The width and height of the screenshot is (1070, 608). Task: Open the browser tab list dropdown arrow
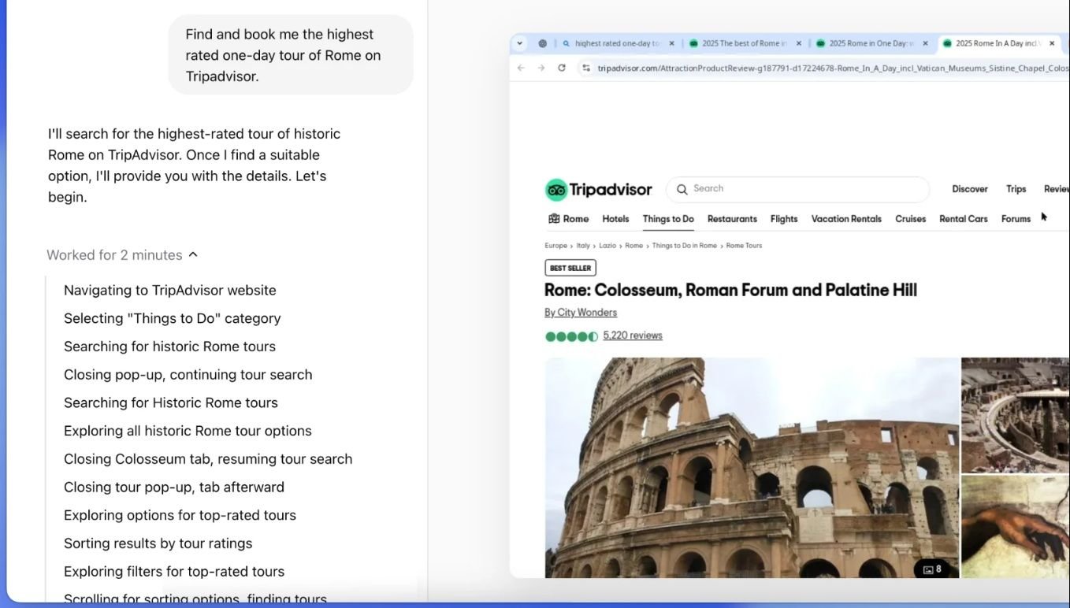pos(520,43)
